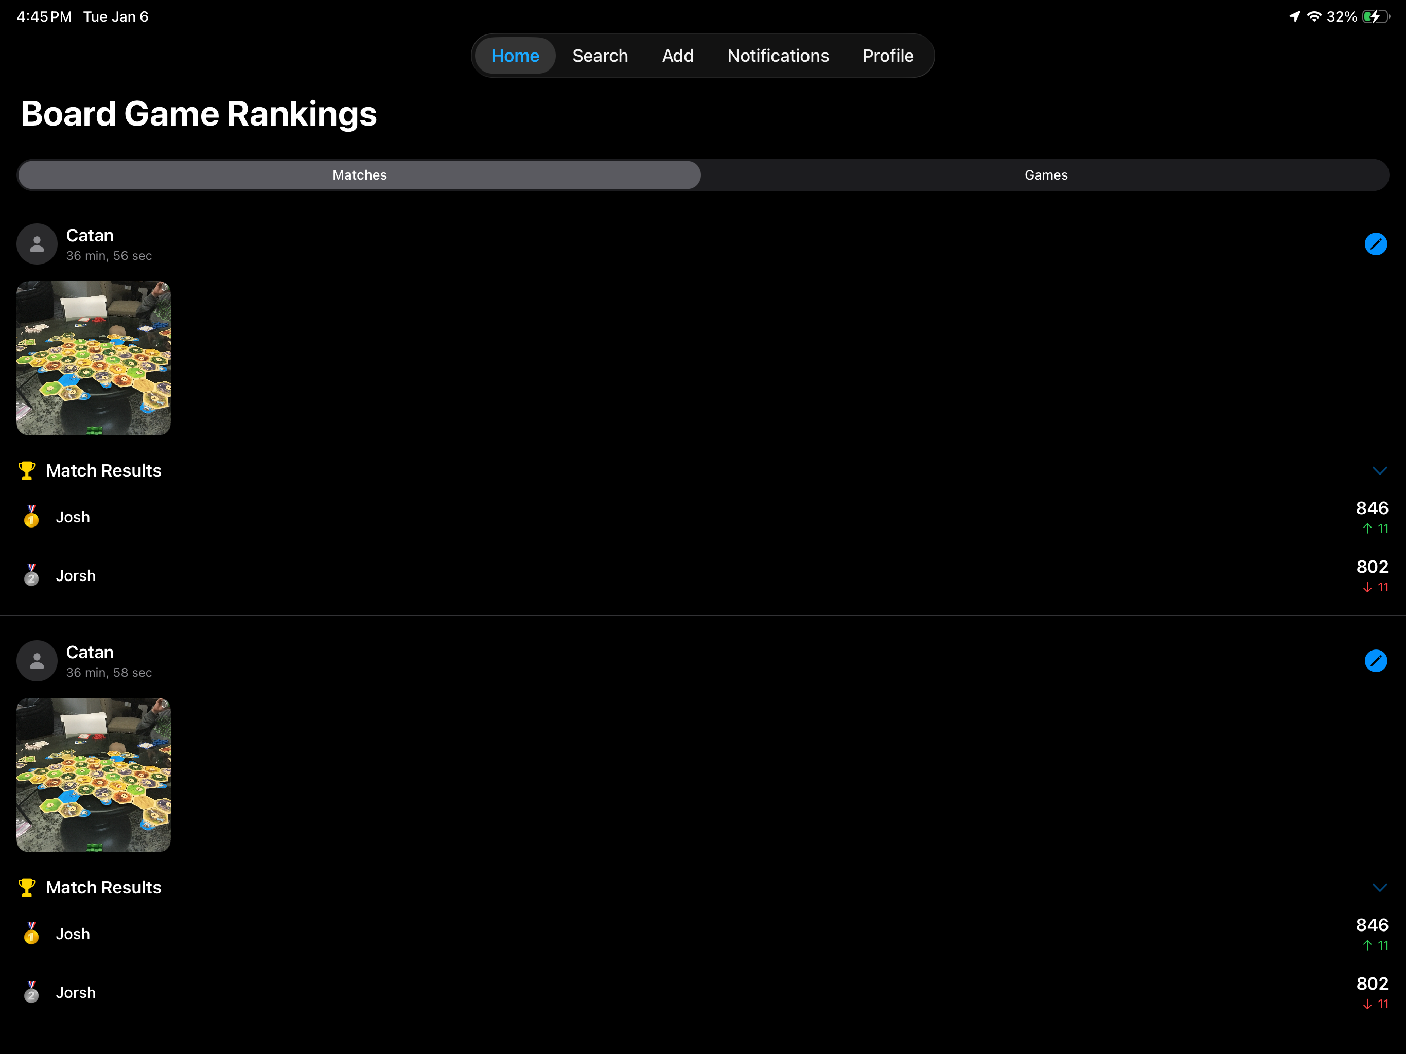Tap the 4:45 PM clock
This screenshot has height=1054, width=1406.
point(44,16)
